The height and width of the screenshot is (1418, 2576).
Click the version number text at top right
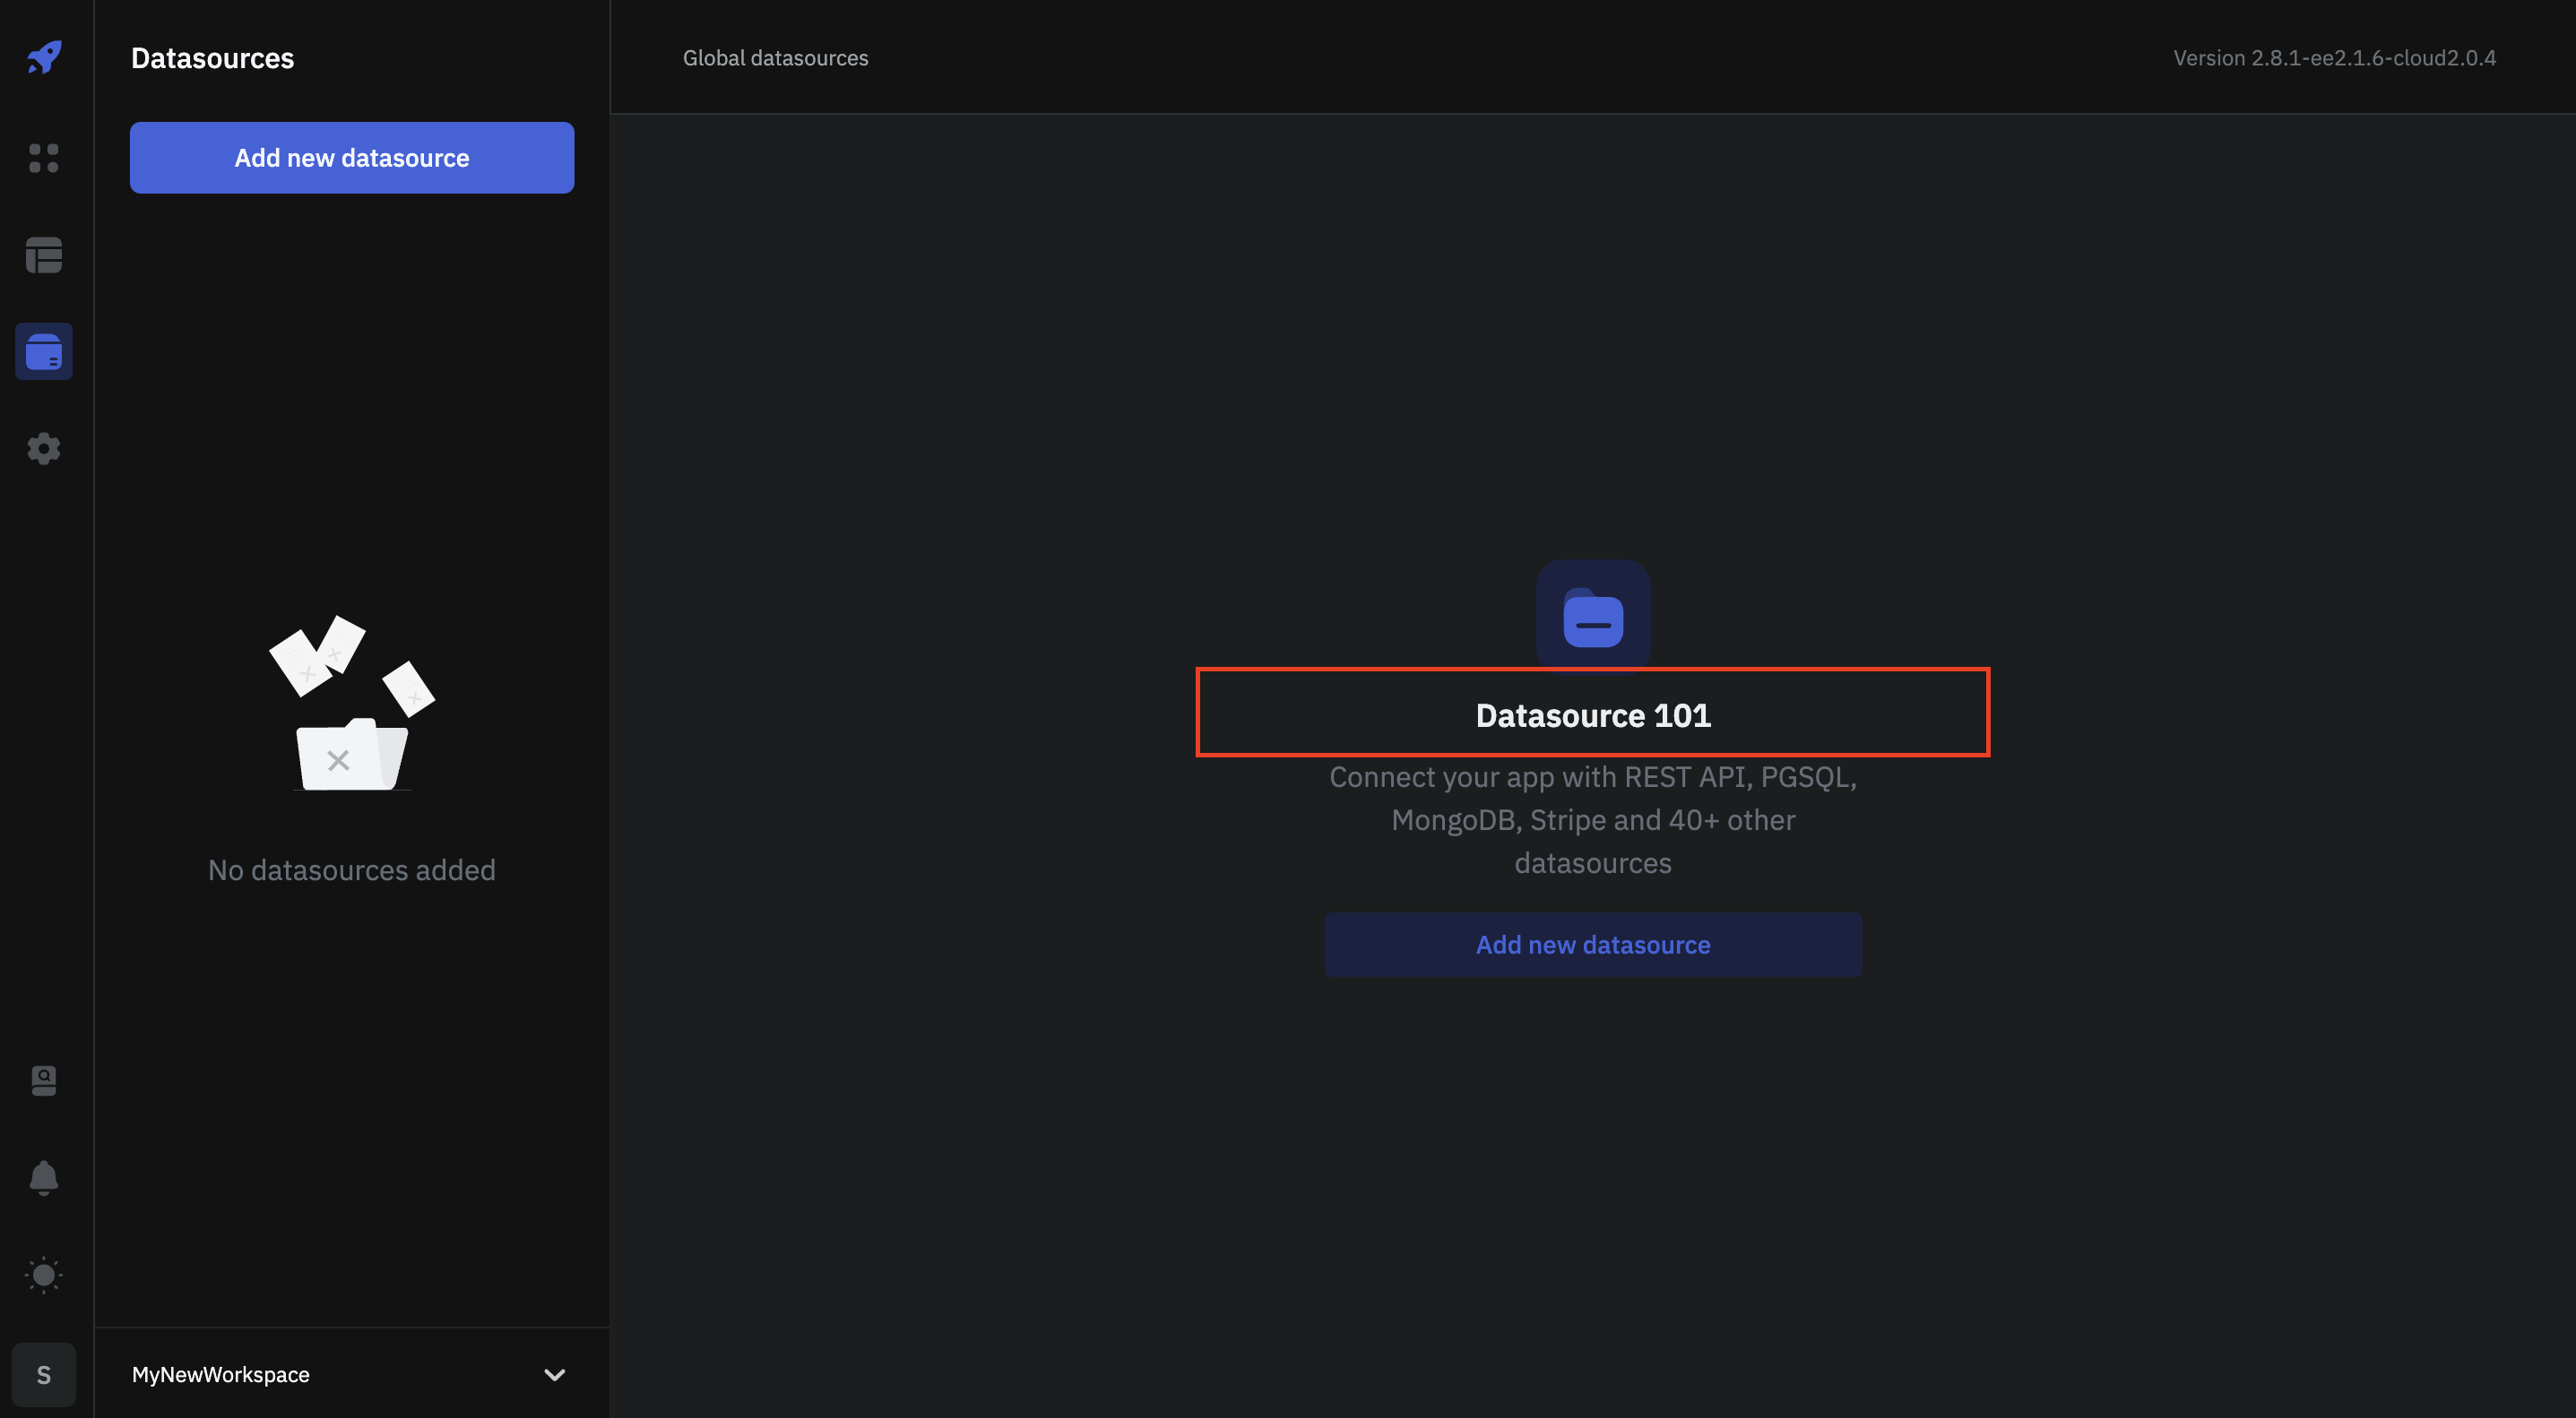click(2334, 57)
